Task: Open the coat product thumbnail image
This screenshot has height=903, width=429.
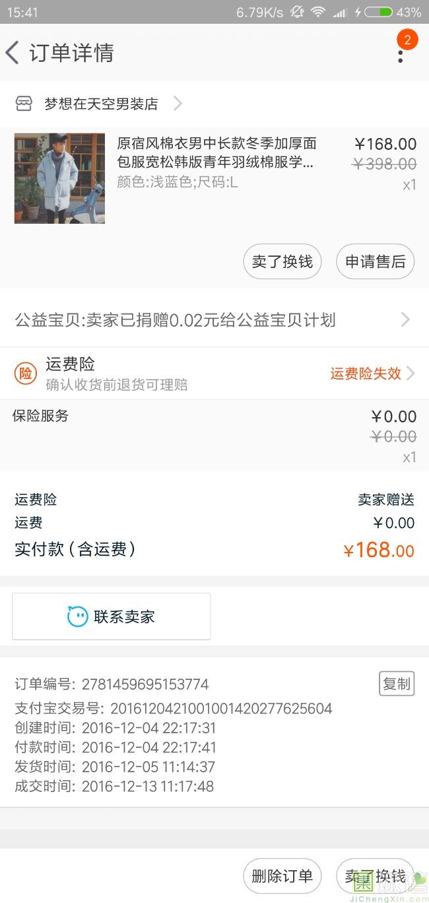Action: 59,178
